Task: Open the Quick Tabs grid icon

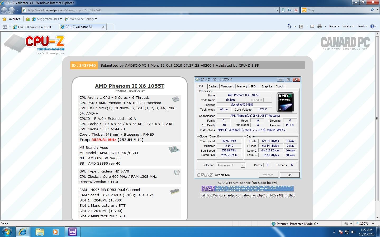Action: point(5,27)
